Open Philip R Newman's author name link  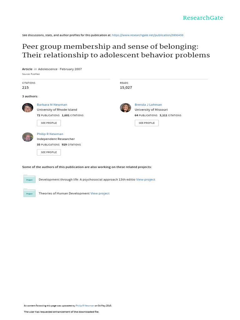point(50,134)
